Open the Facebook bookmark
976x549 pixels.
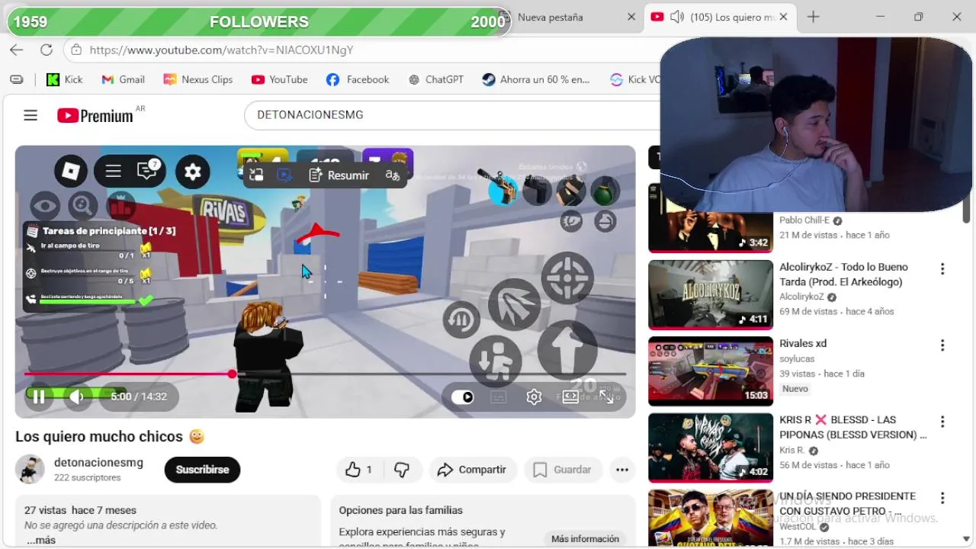click(x=358, y=79)
